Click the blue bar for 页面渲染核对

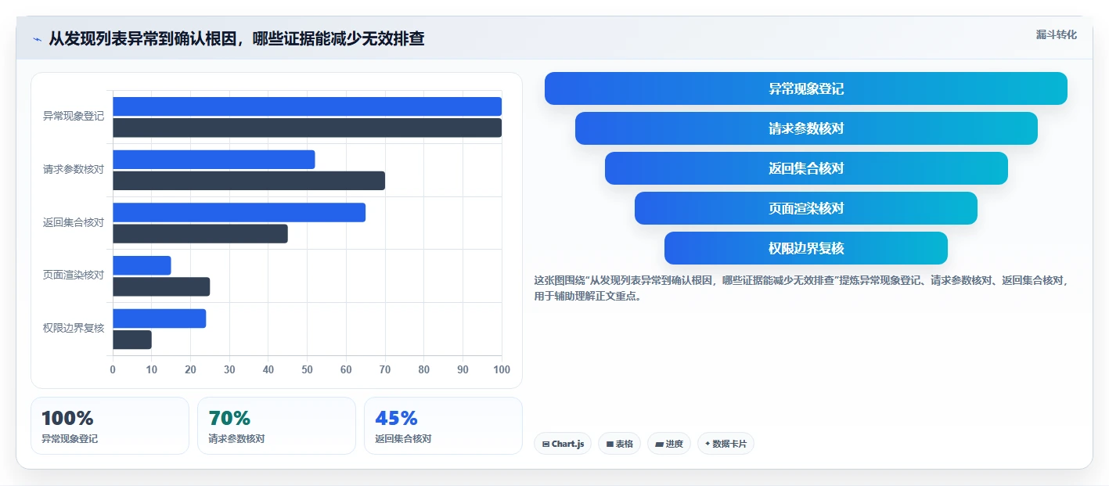point(142,265)
